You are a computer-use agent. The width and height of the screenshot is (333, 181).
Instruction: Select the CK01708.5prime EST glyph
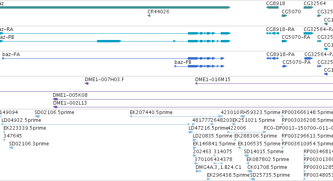click(250, 171)
